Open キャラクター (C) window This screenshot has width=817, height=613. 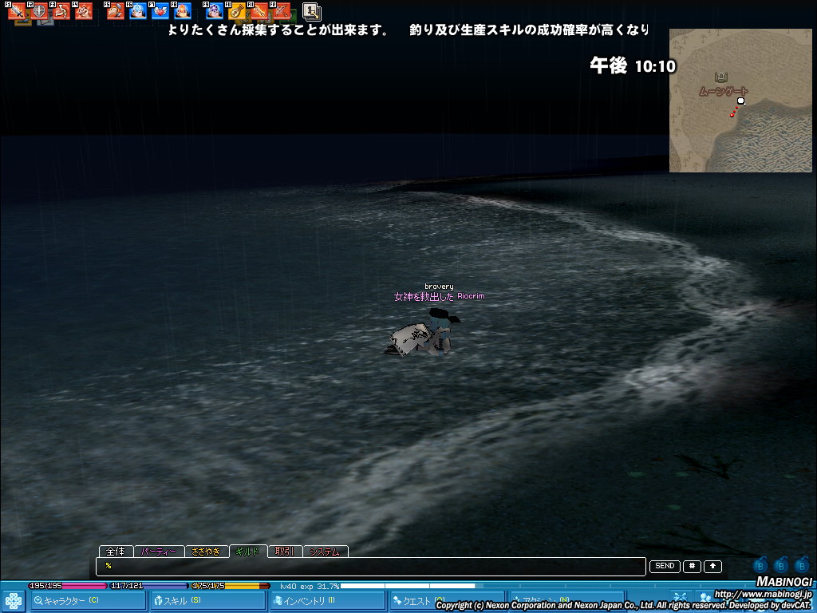click(x=88, y=601)
